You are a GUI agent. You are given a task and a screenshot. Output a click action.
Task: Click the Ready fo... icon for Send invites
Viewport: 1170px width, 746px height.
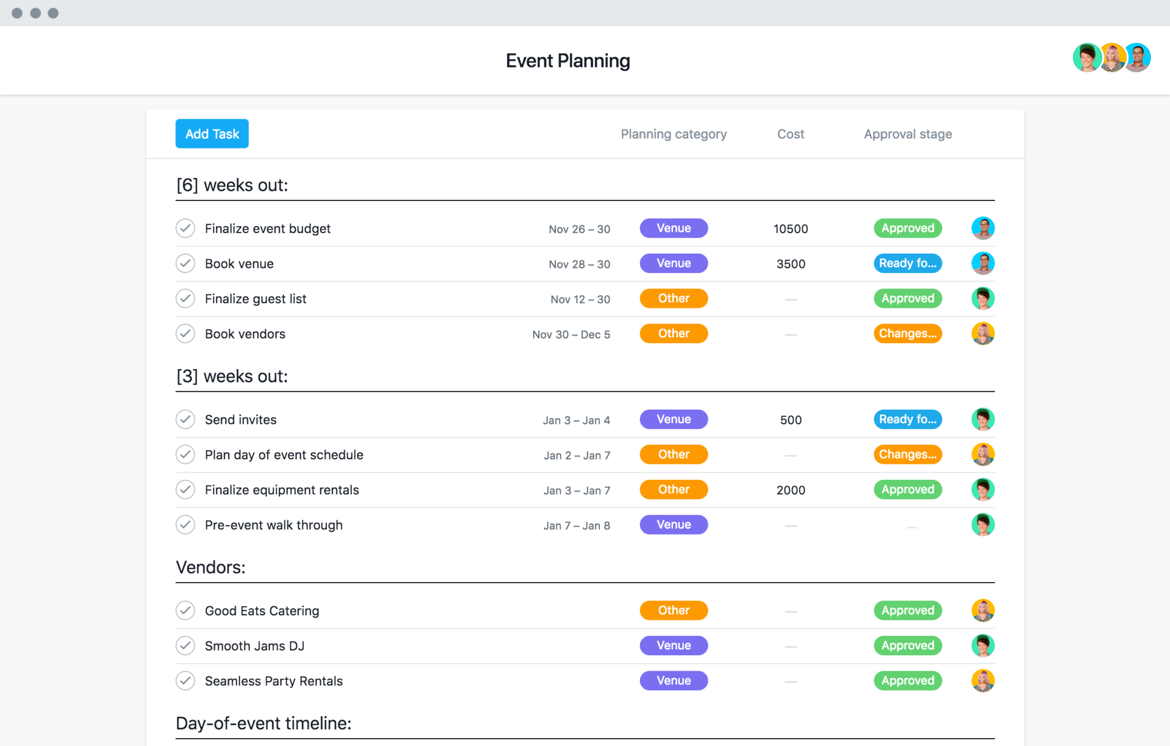905,419
